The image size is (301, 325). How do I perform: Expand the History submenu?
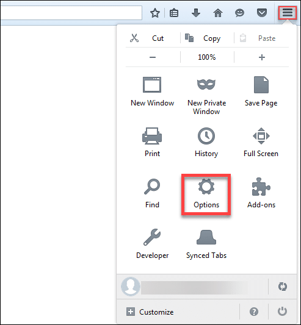pyautogui.click(x=206, y=143)
